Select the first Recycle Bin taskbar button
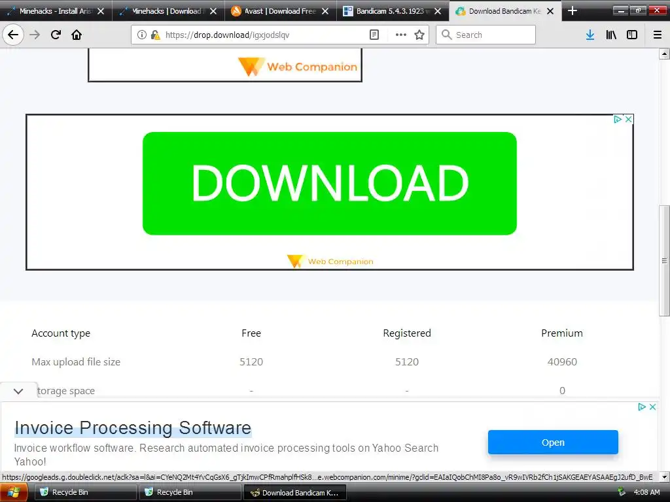 84,492
